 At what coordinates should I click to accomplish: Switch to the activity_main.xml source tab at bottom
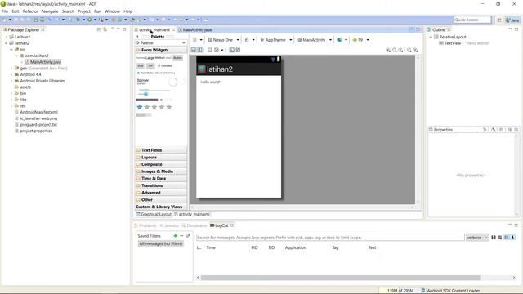coord(192,214)
